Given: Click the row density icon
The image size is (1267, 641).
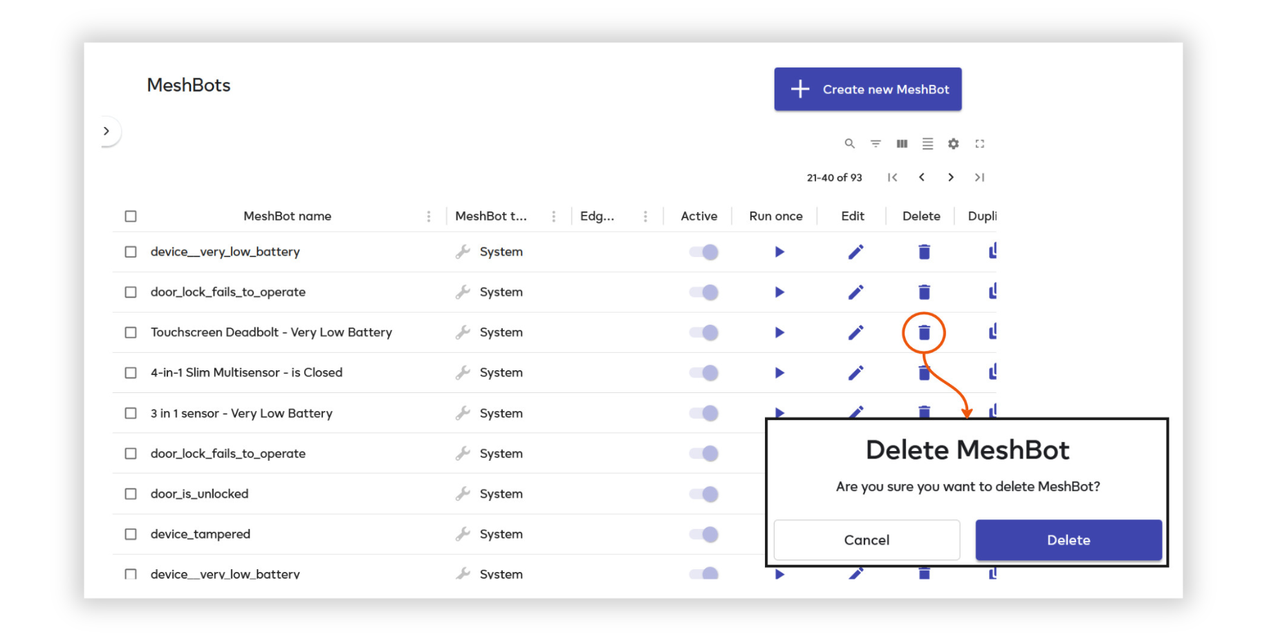Looking at the screenshot, I should coord(927,144).
